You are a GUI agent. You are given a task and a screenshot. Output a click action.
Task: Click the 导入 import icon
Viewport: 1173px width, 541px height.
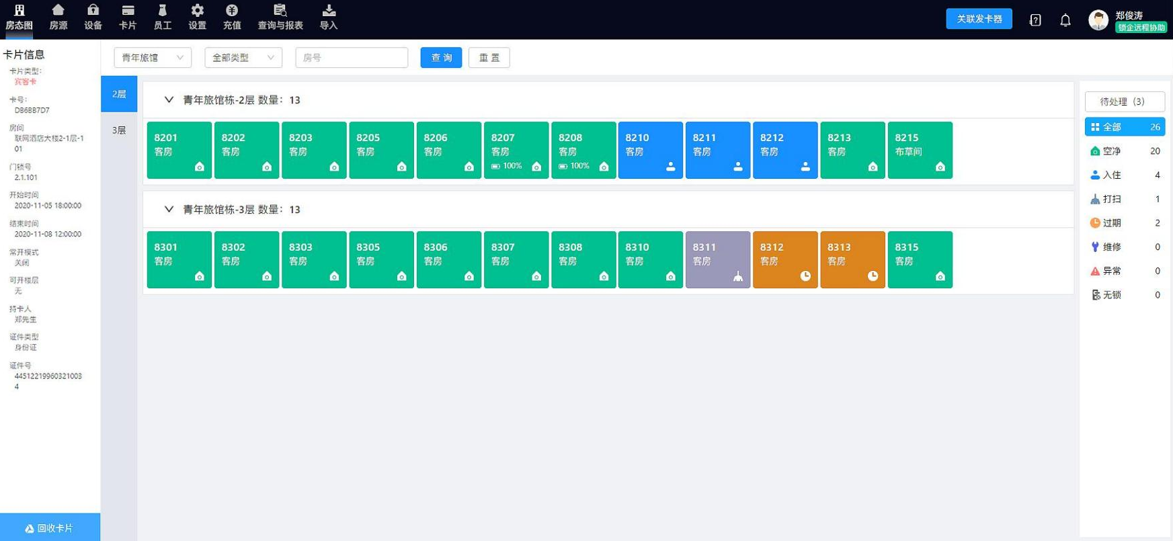coord(329,11)
